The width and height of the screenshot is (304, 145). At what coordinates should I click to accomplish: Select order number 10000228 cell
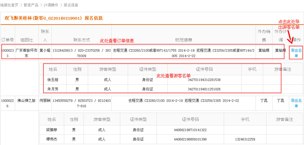(8, 103)
